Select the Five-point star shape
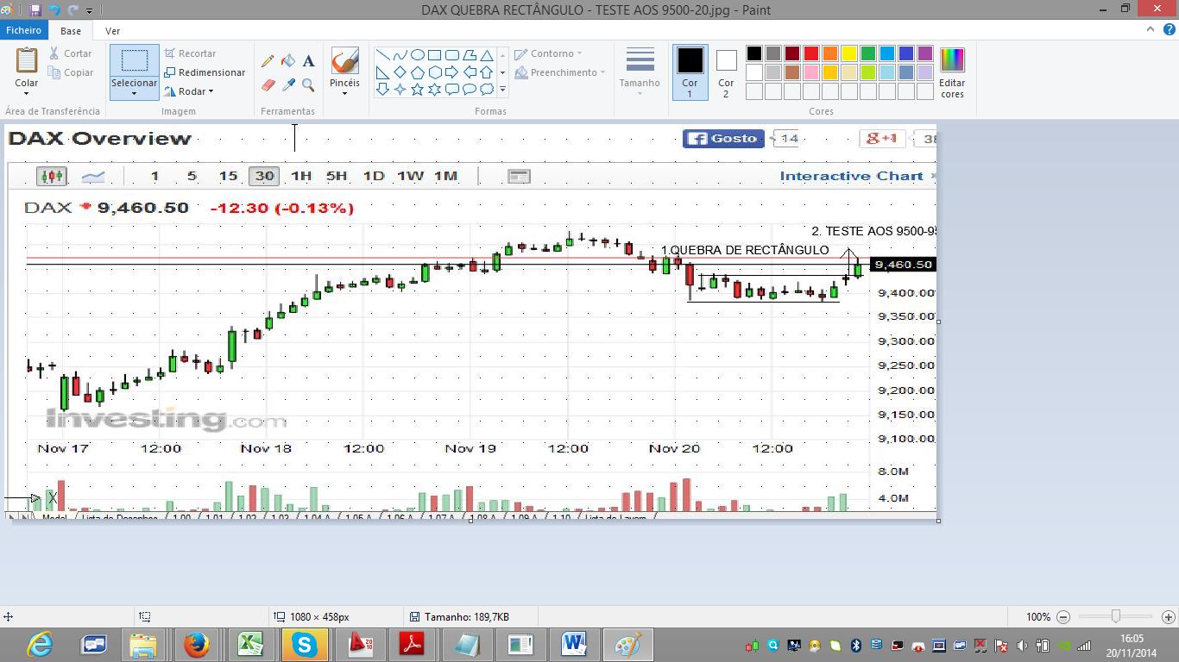 417,89
